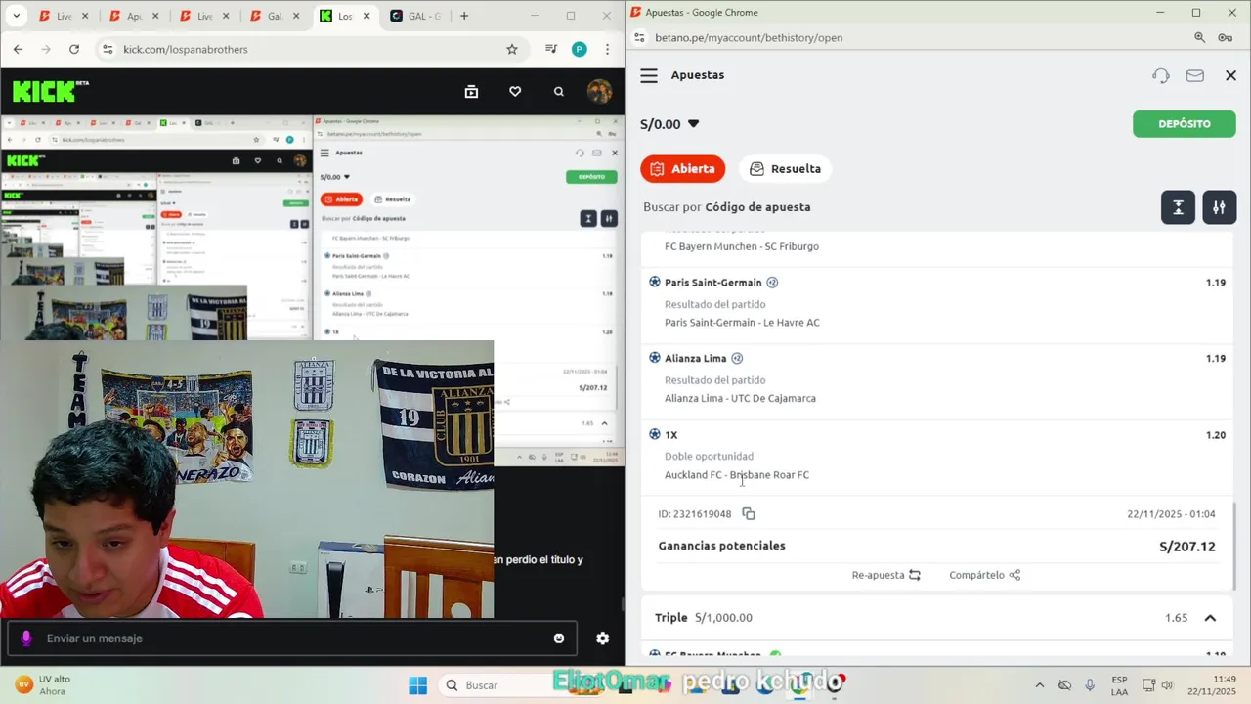Switch to the GAL - G tab
Viewport: 1251px width, 704px height.
click(415, 16)
